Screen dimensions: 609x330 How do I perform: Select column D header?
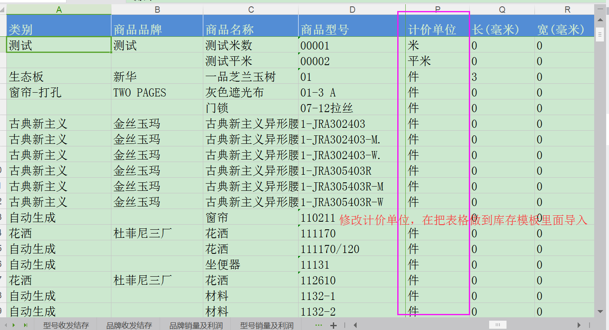352,9
